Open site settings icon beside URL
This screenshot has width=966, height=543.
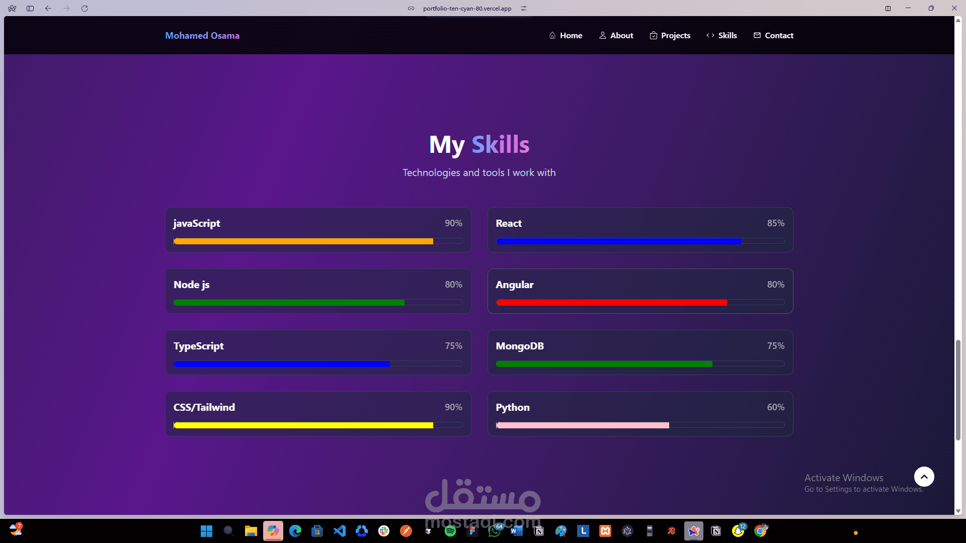pos(524,9)
